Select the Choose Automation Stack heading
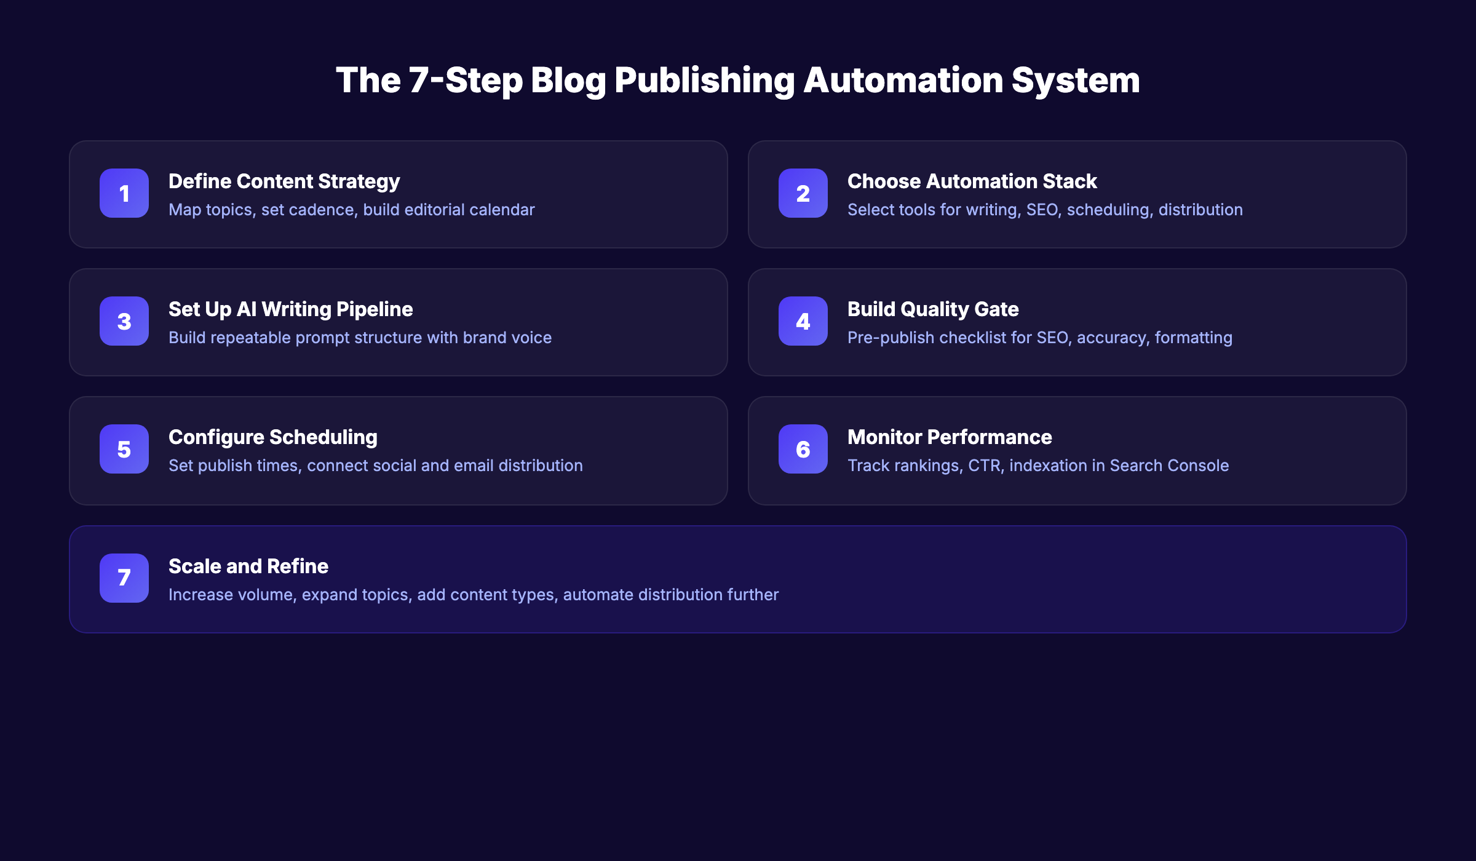The width and height of the screenshot is (1476, 861). (972, 181)
